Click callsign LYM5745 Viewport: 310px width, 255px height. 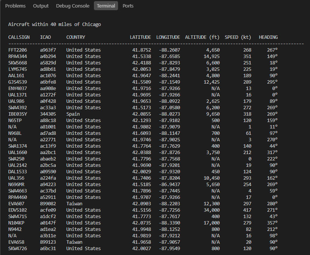pos(18,69)
